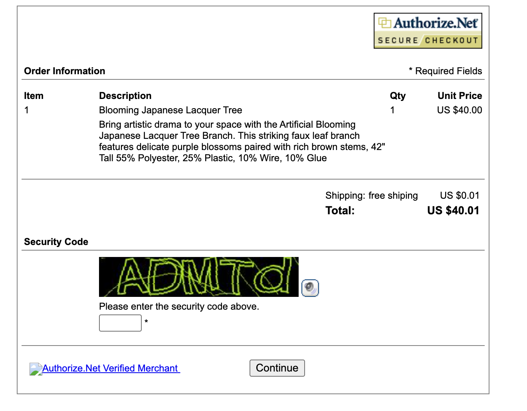Click the Security Code section heading

pyautogui.click(x=56, y=242)
